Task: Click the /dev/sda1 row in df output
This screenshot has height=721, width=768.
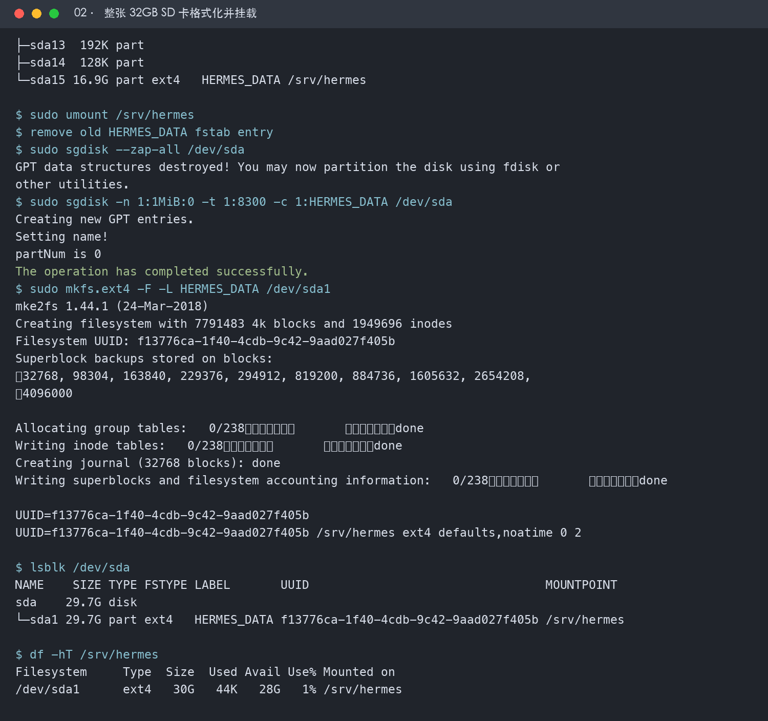Action: pyautogui.click(x=209, y=689)
